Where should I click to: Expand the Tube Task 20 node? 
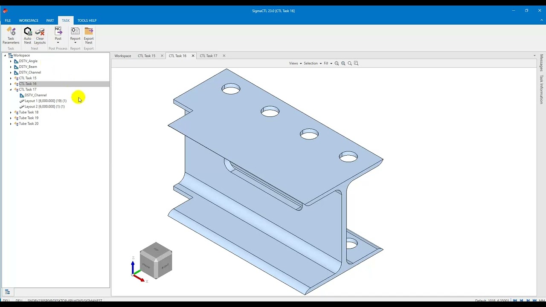11,124
